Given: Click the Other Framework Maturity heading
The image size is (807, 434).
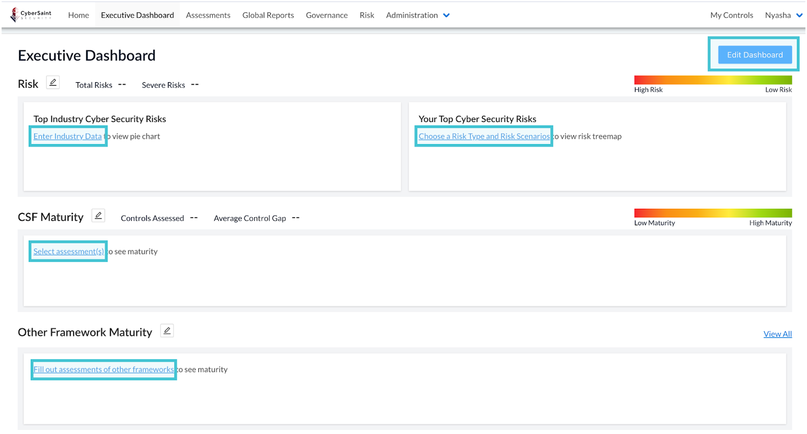Looking at the screenshot, I should 85,332.
